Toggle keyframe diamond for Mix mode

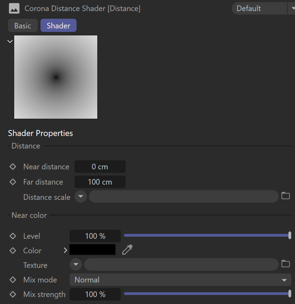click(13, 280)
